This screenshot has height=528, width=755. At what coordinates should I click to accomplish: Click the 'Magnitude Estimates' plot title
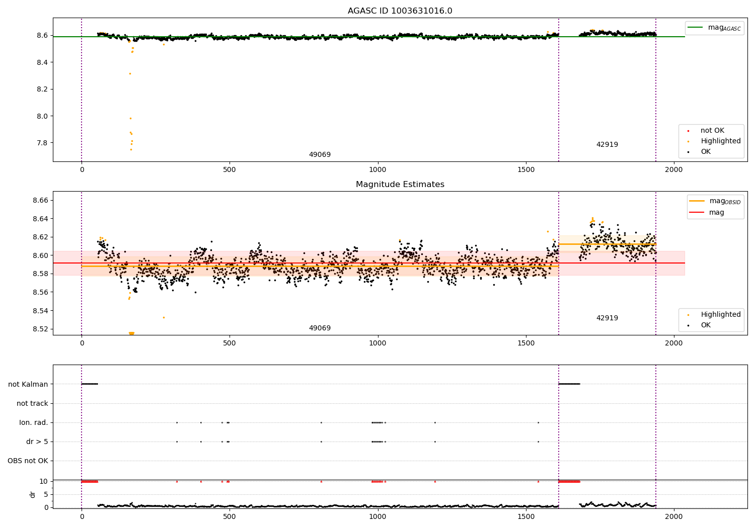click(400, 185)
